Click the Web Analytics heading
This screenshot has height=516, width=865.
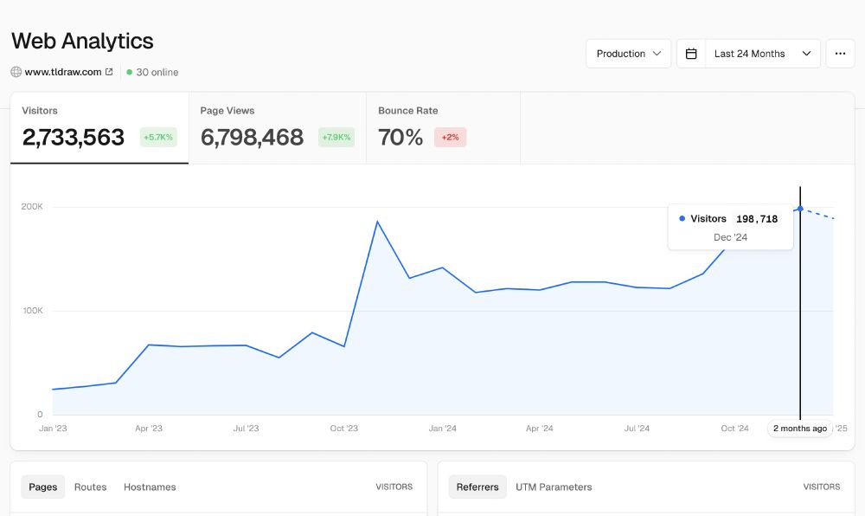point(82,41)
